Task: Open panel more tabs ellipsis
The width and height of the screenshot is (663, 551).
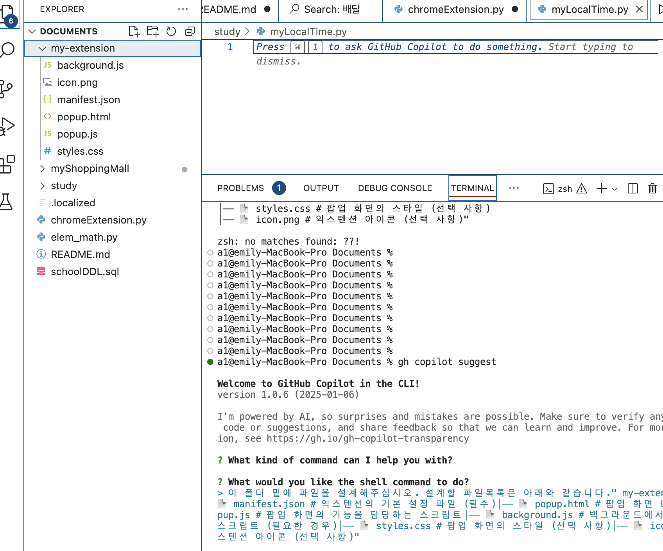Action: (x=514, y=188)
